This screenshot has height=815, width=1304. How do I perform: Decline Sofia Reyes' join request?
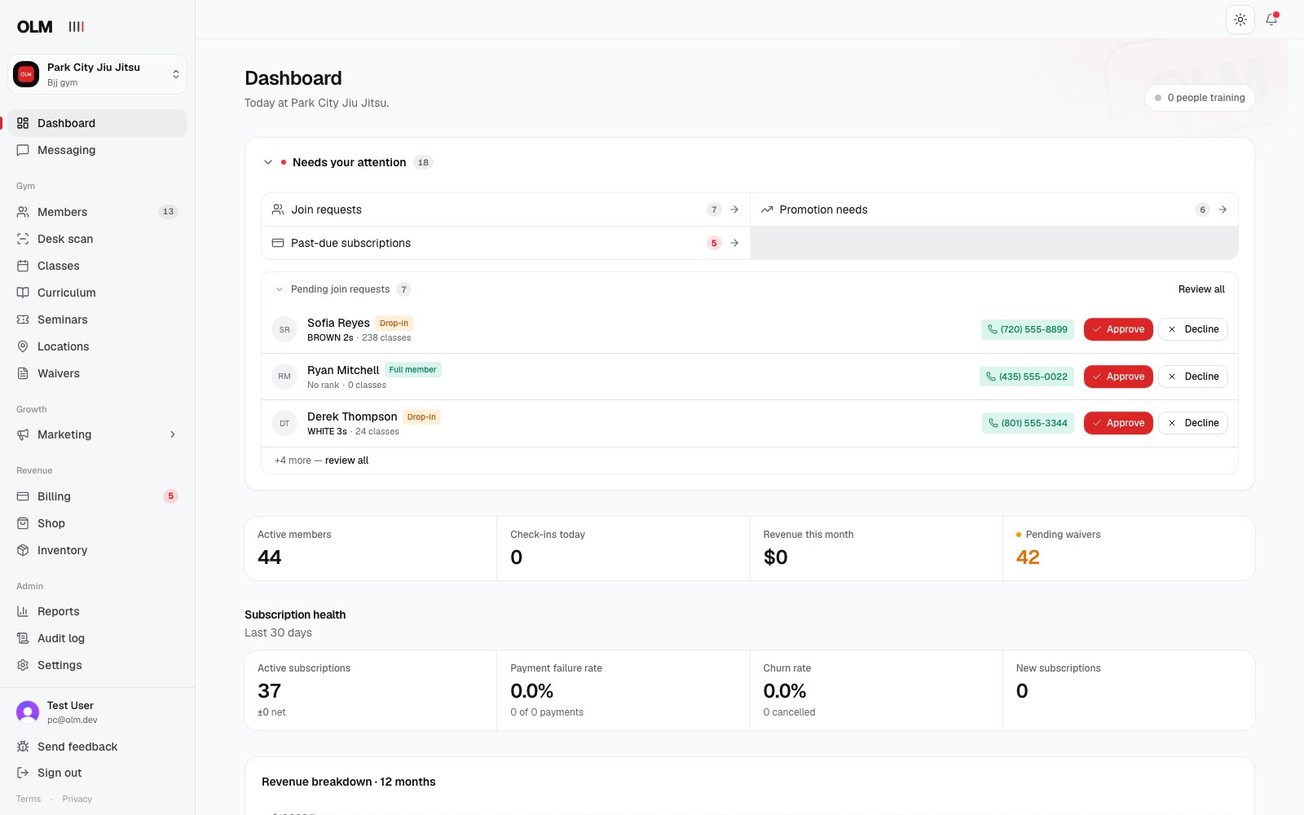(1193, 329)
